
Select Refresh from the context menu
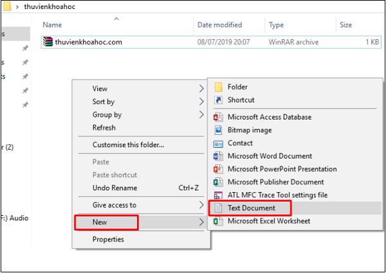(104, 128)
